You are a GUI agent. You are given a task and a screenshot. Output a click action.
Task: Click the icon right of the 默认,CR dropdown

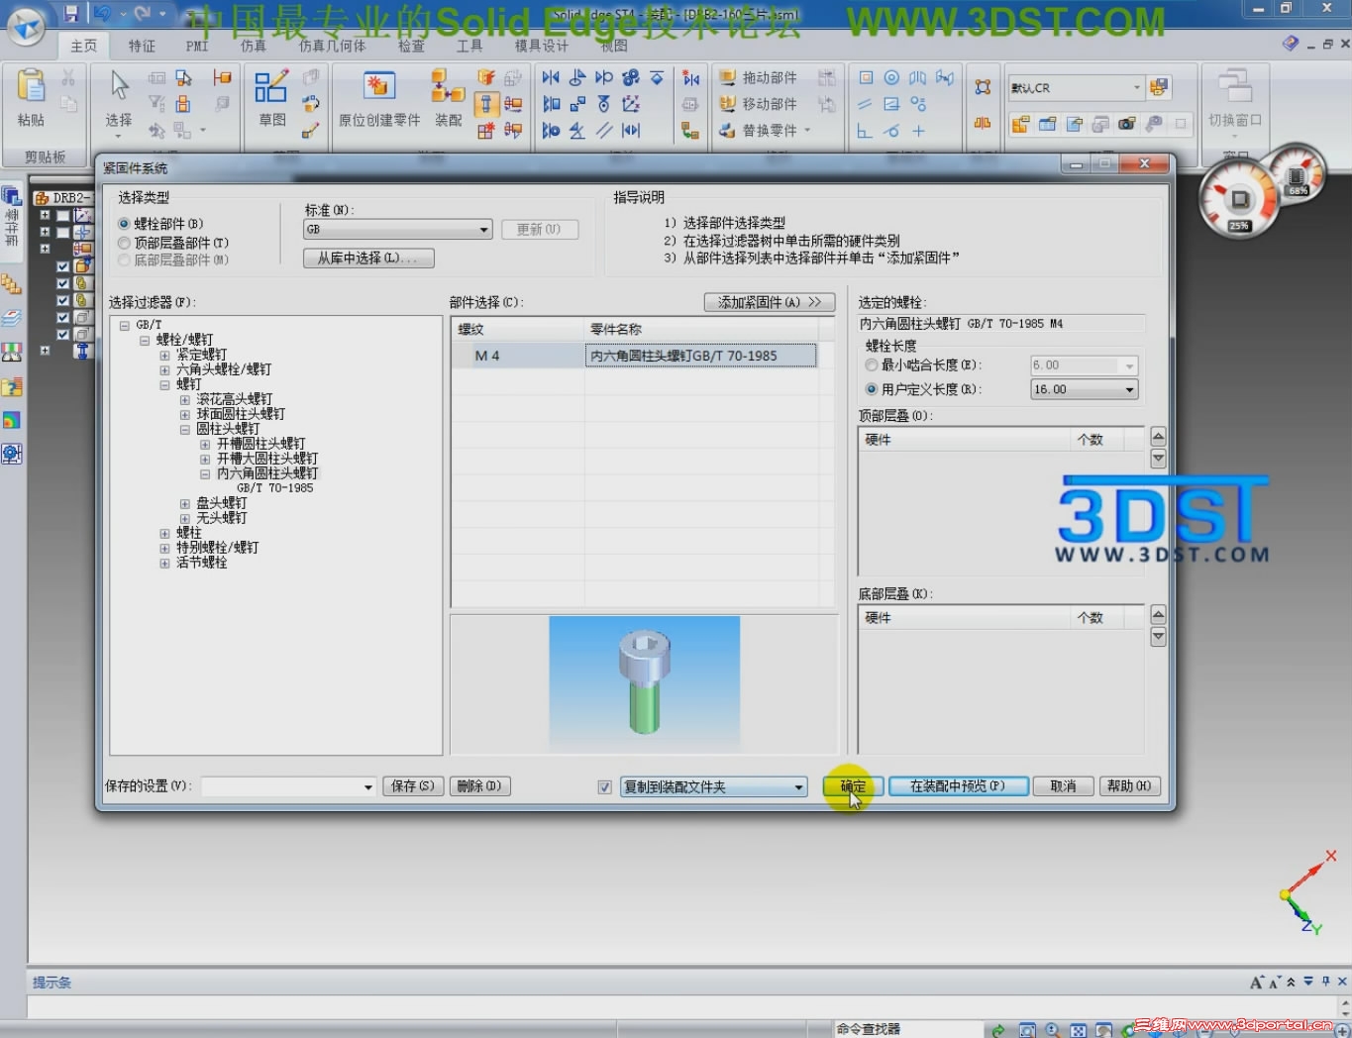1159,88
